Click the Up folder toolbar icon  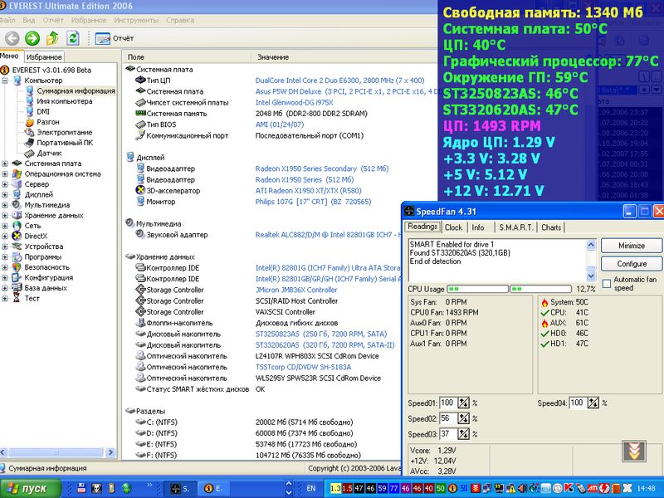[52, 38]
